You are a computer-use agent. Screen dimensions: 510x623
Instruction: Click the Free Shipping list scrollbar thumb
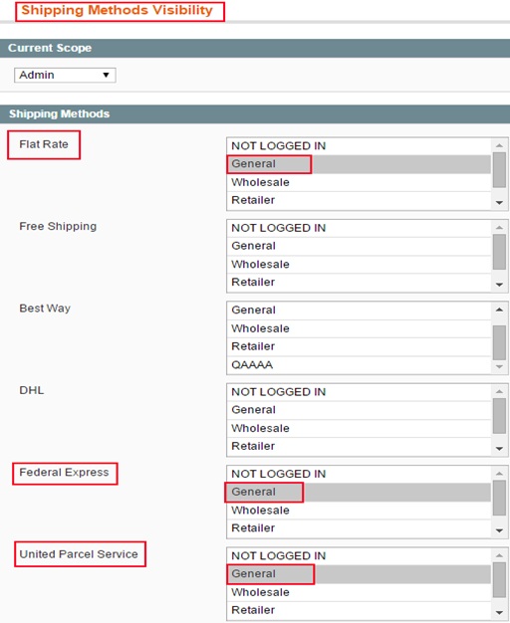click(499, 252)
